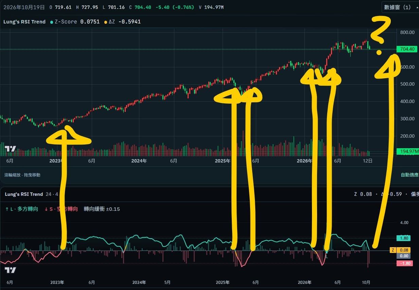
Task: Click the Lung's RSI Trend legend beside Z-Score
Action: 25,22
